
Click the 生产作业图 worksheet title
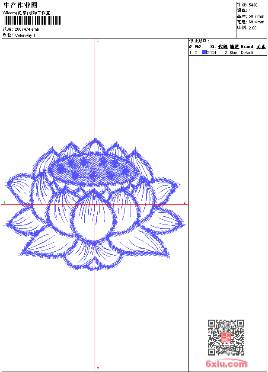coord(20,6)
